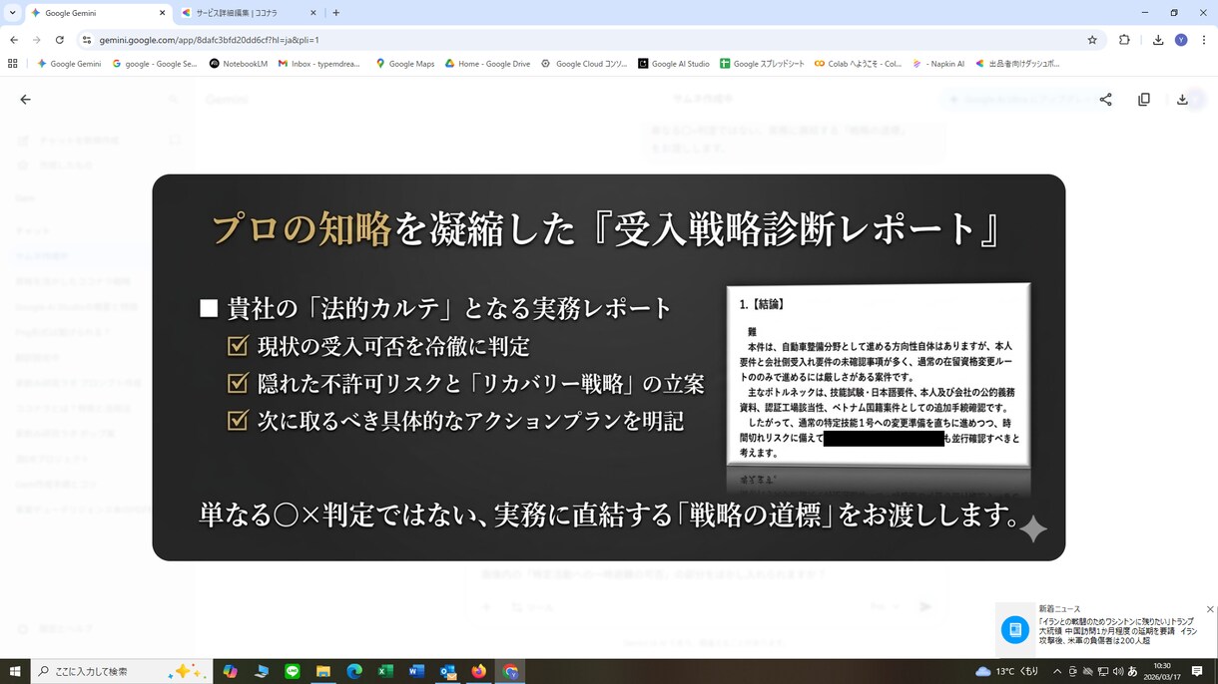
Task: Open Microsoft Copilot from taskbar
Action: click(231, 671)
